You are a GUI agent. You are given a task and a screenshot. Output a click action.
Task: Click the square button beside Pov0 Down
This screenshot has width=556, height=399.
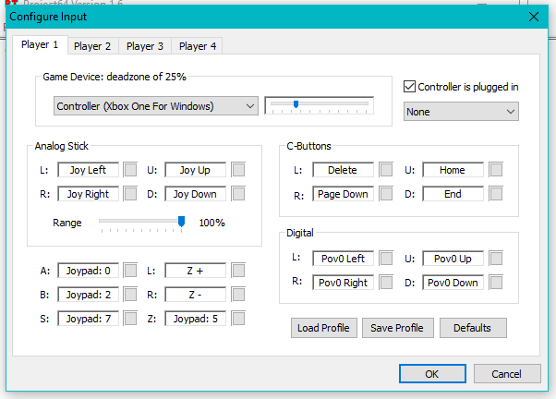click(x=496, y=283)
